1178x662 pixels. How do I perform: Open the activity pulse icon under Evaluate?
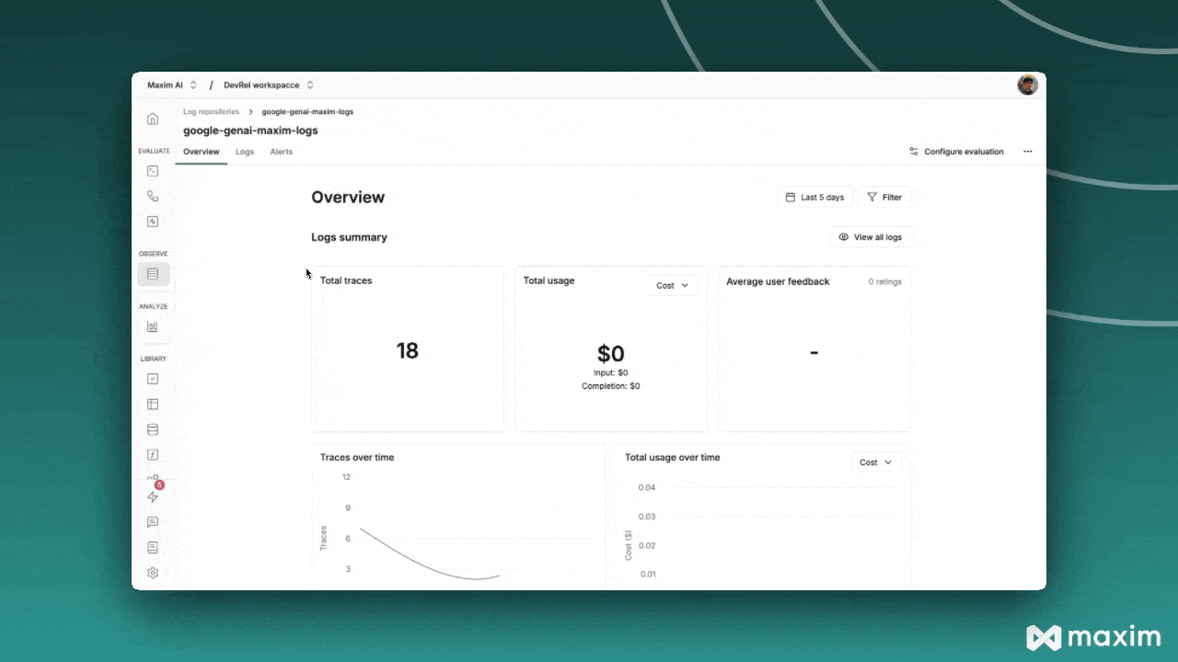[x=153, y=222]
